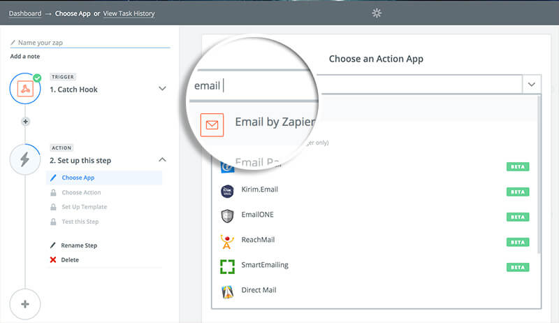
Task: Collapse the Set up this step section
Action: click(162, 159)
